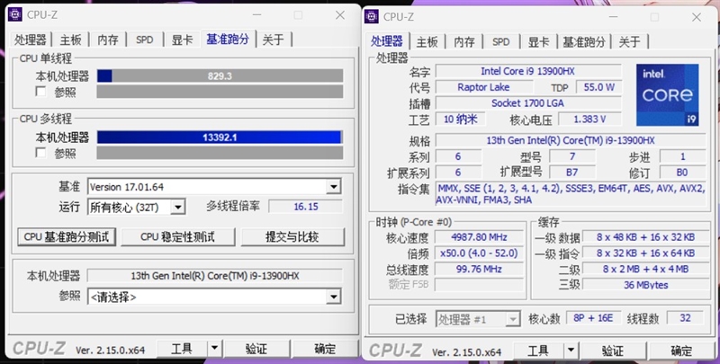Click the CPU 稳定性测试 button

177,237
